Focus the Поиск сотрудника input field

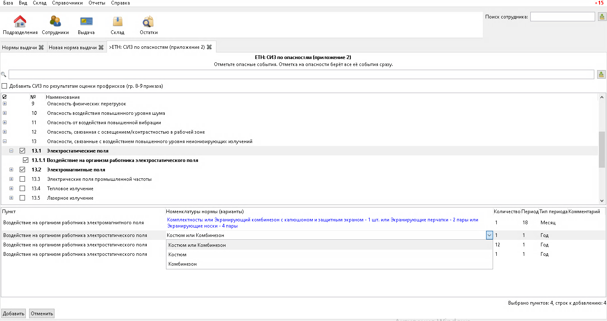562,17
